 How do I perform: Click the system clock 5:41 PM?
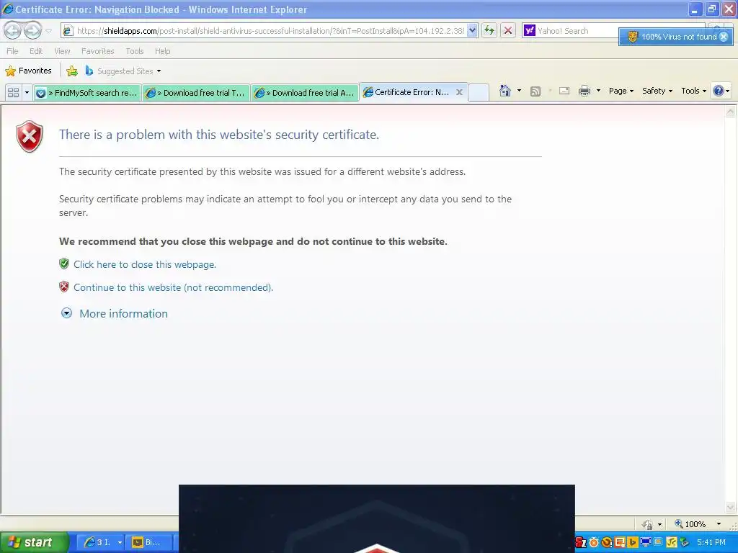[x=711, y=542]
